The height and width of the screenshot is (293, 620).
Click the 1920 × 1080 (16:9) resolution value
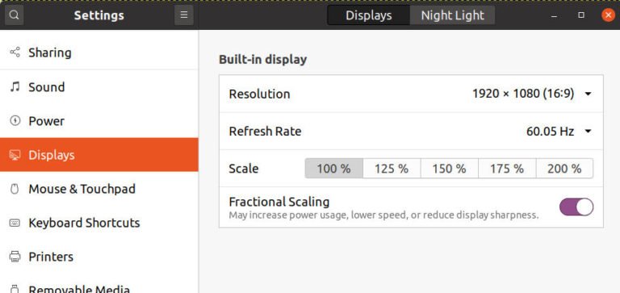coord(523,94)
